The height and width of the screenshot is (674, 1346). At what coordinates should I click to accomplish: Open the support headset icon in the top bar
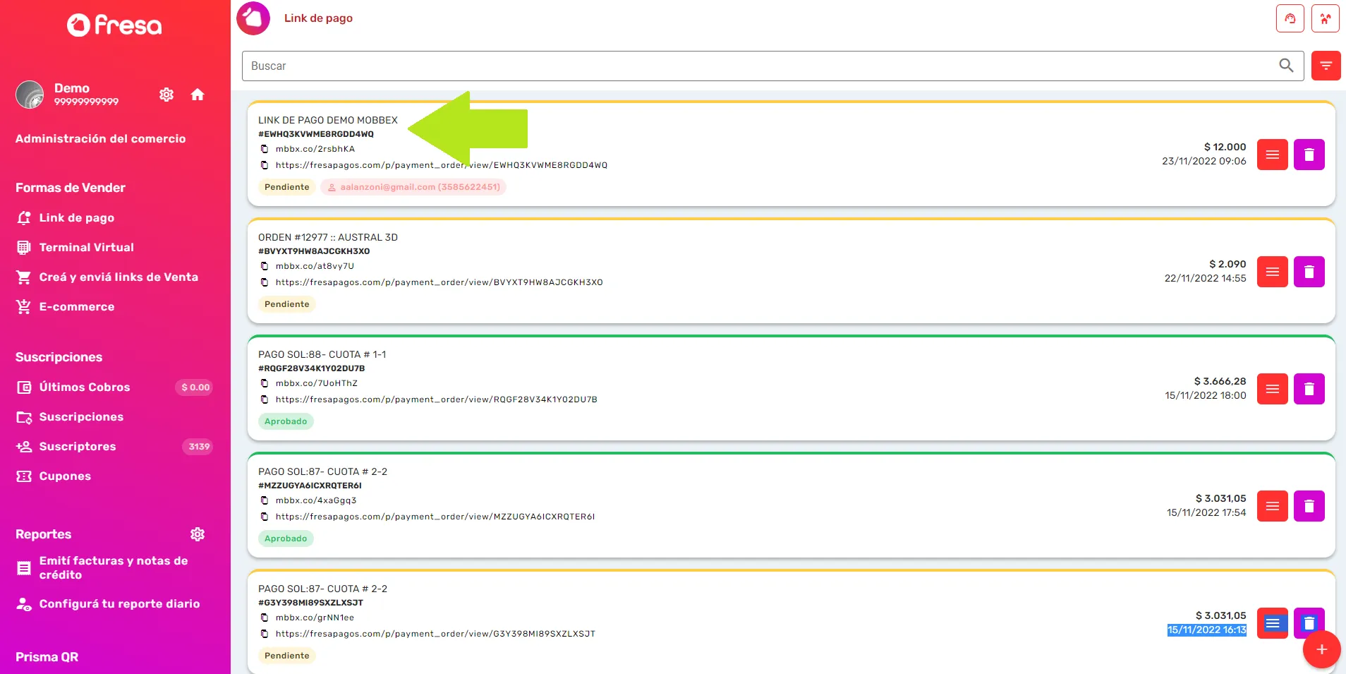[1290, 18]
